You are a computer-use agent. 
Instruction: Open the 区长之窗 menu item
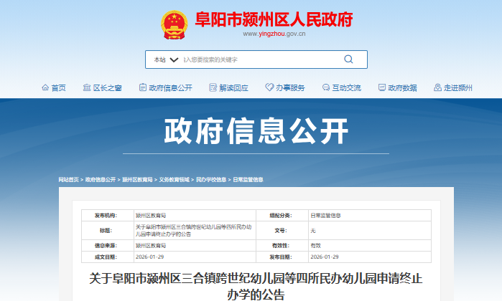tap(108, 88)
